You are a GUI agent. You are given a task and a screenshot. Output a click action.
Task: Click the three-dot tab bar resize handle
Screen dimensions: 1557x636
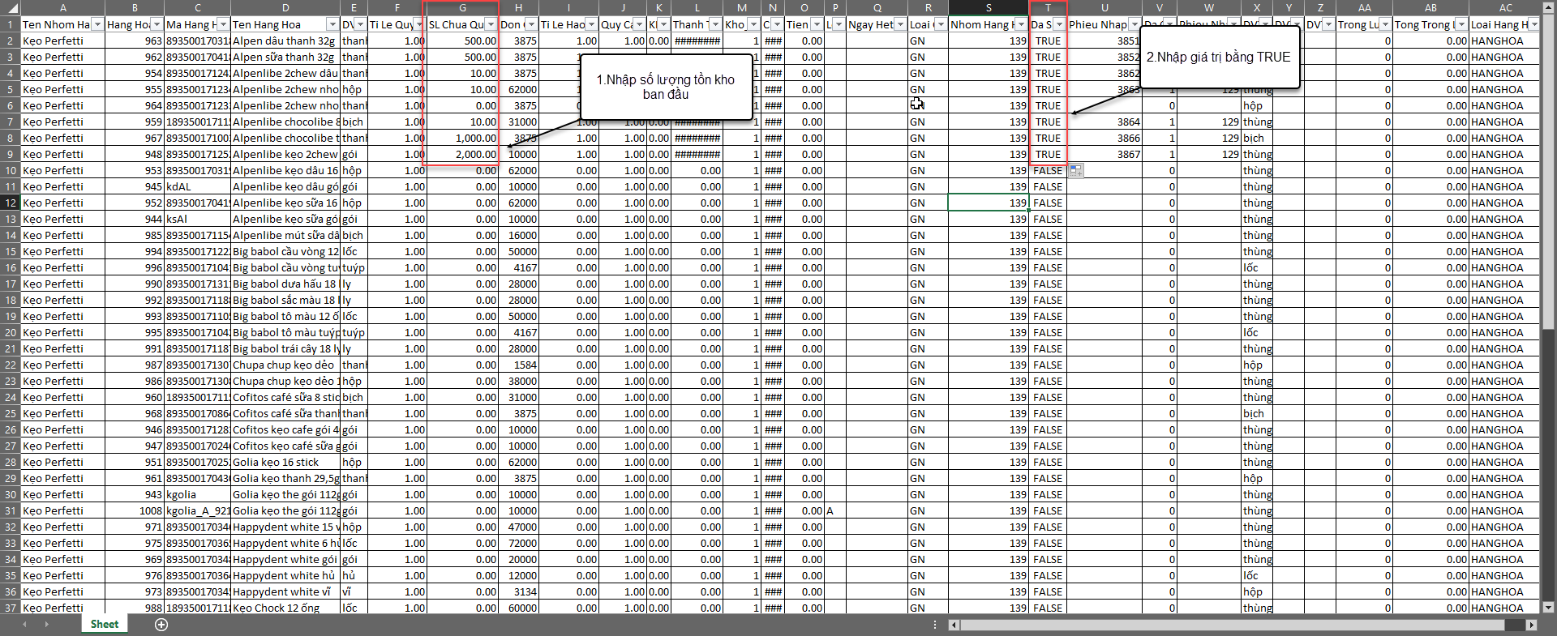click(x=935, y=625)
